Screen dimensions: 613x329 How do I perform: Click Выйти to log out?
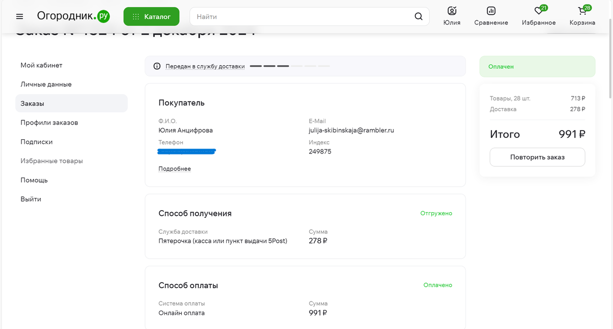[31, 199]
